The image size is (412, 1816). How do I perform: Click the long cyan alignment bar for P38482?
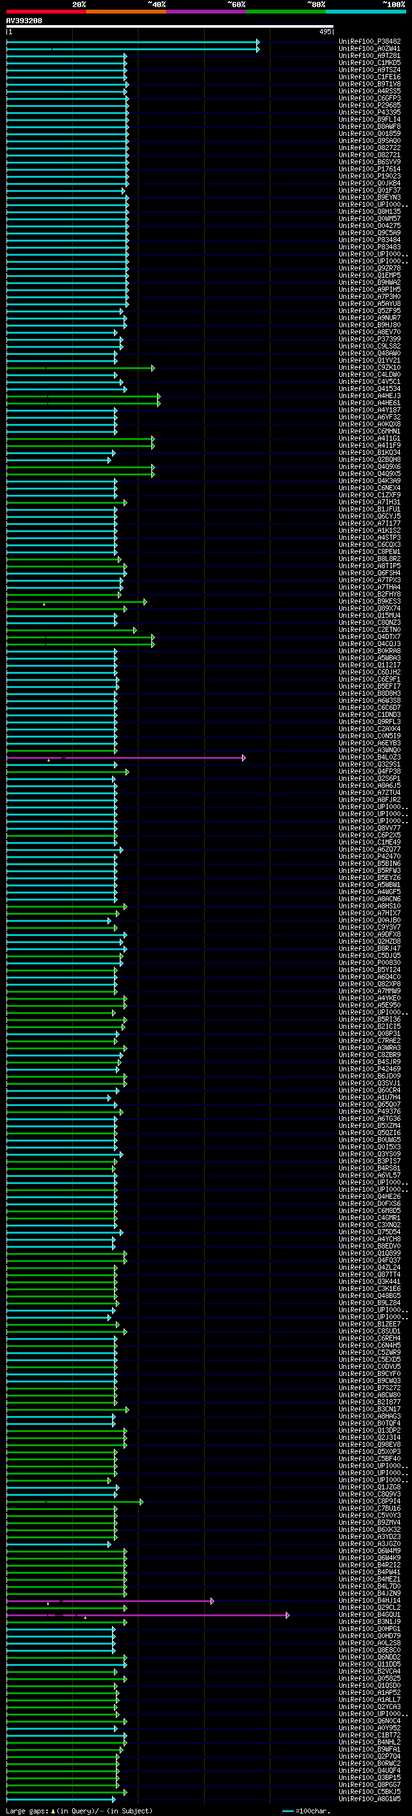click(x=133, y=42)
